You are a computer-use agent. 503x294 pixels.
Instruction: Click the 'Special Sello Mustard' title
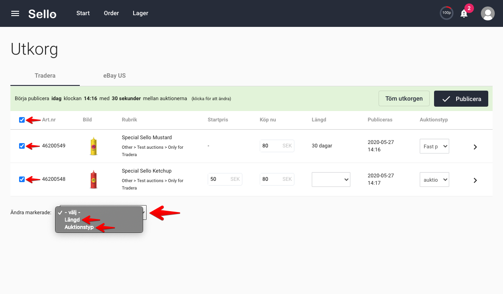pyautogui.click(x=147, y=137)
